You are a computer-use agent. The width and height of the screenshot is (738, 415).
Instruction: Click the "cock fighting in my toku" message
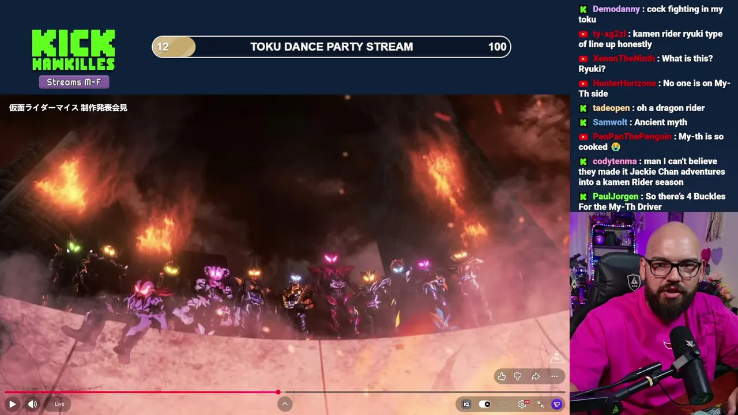pyautogui.click(x=651, y=14)
